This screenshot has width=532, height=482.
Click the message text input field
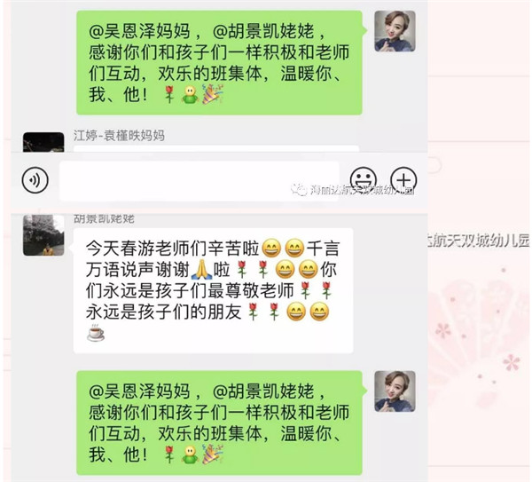(199, 181)
